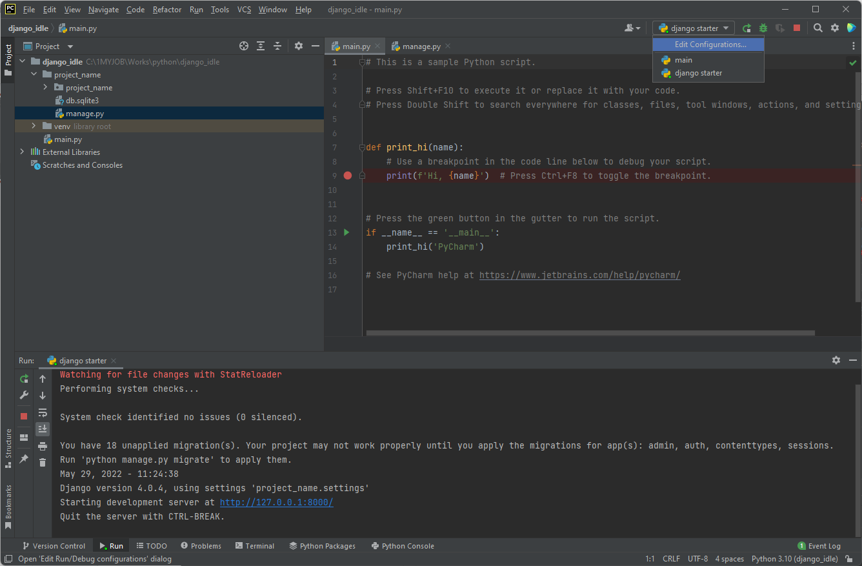Print console output with the printer icon
862x566 pixels.
point(43,446)
